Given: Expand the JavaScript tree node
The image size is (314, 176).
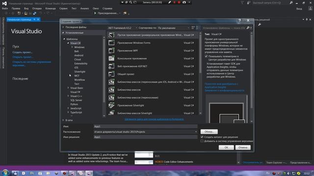Looking at the screenshot, I should [x=68, y=108].
